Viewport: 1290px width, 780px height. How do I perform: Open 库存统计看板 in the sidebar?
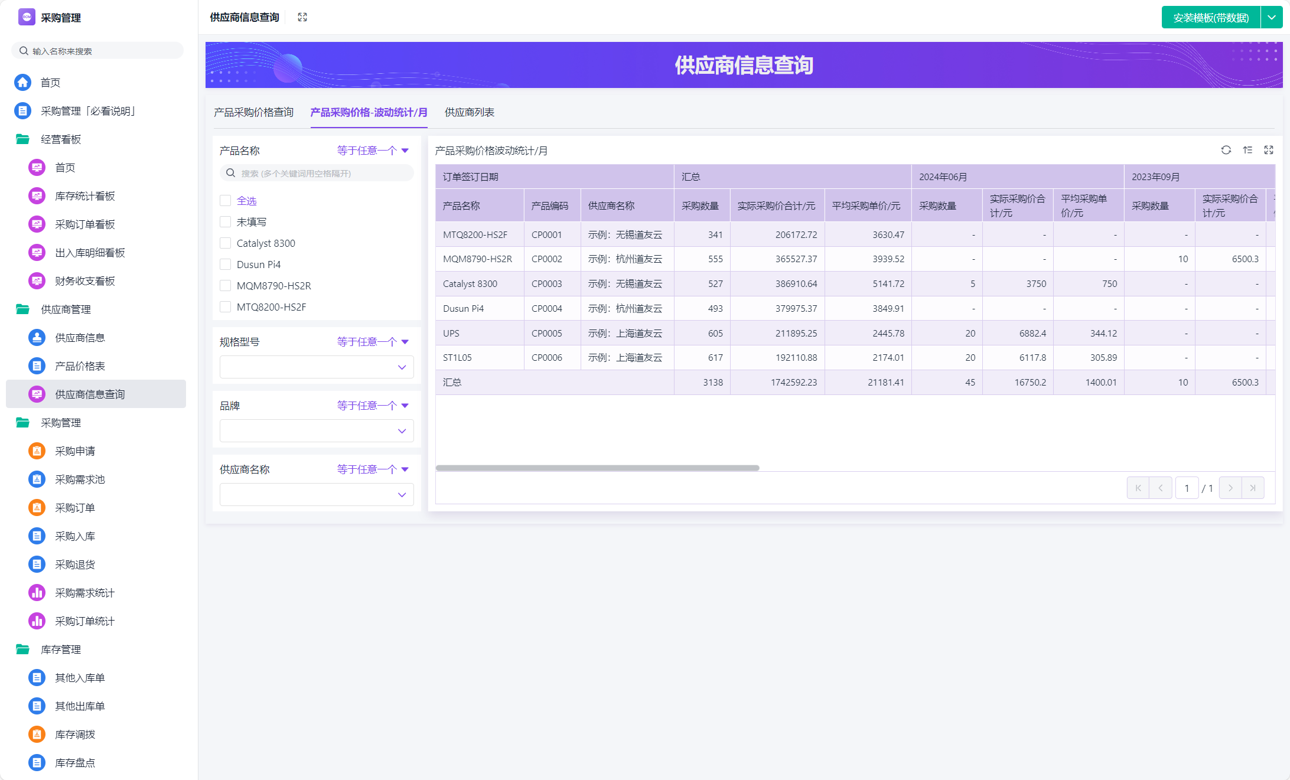tap(84, 196)
